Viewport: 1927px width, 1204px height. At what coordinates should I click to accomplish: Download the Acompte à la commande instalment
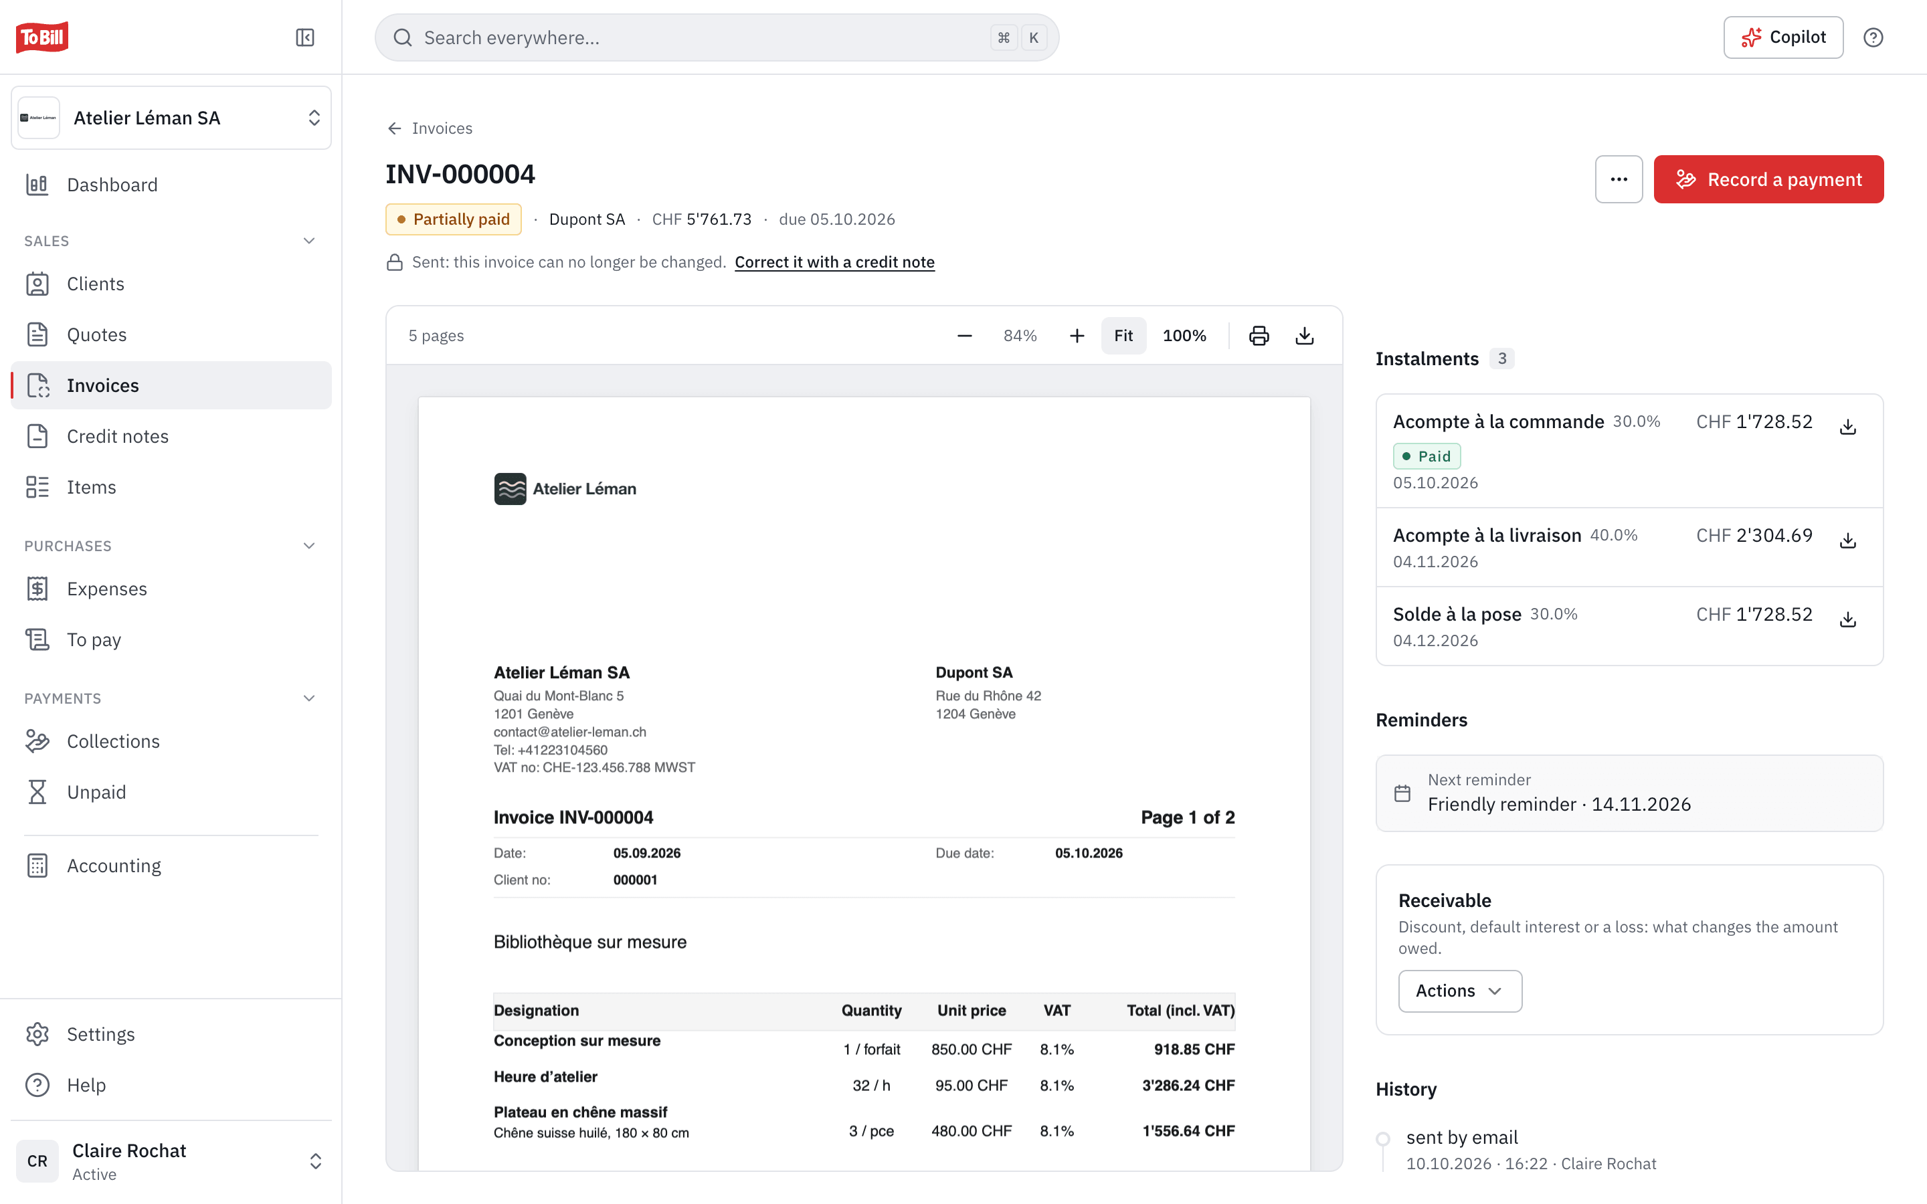(x=1847, y=427)
